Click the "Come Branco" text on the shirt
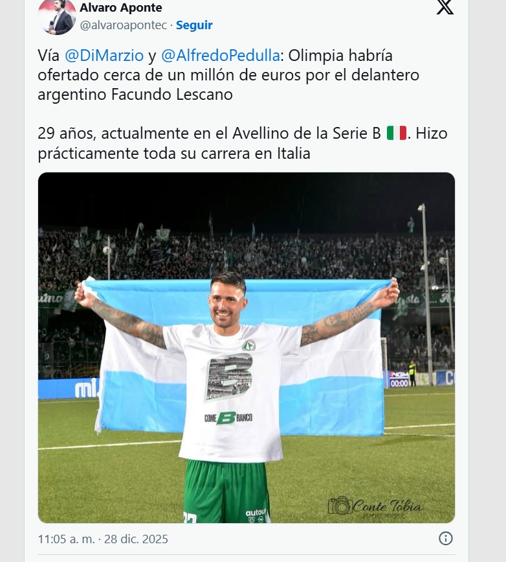The image size is (506, 562). tap(229, 418)
